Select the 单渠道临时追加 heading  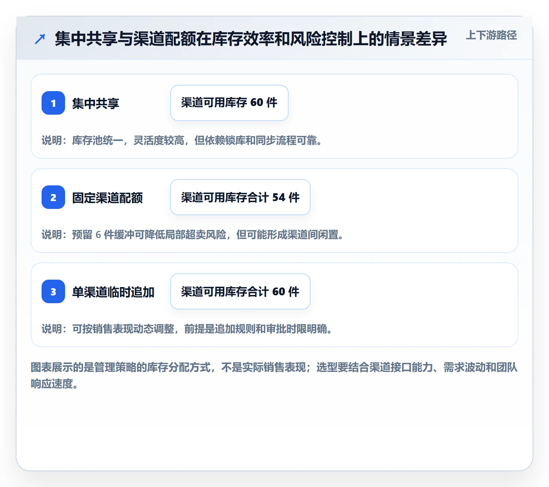113,292
